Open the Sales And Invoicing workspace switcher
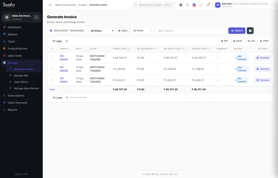The height and width of the screenshot is (178, 278). click(x=21, y=17)
